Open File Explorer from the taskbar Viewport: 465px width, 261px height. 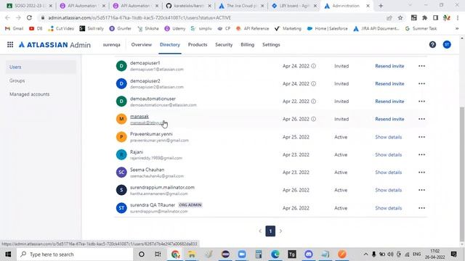[x=192, y=254]
